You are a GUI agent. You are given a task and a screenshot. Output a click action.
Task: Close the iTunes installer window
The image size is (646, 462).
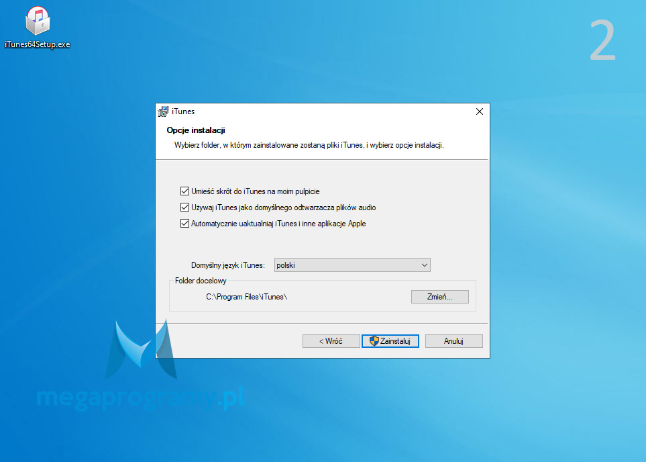point(480,111)
